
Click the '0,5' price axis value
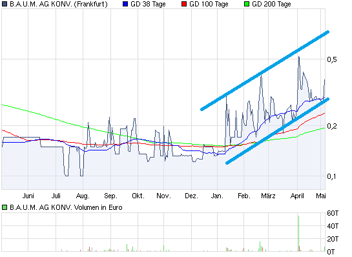(x=332, y=59)
